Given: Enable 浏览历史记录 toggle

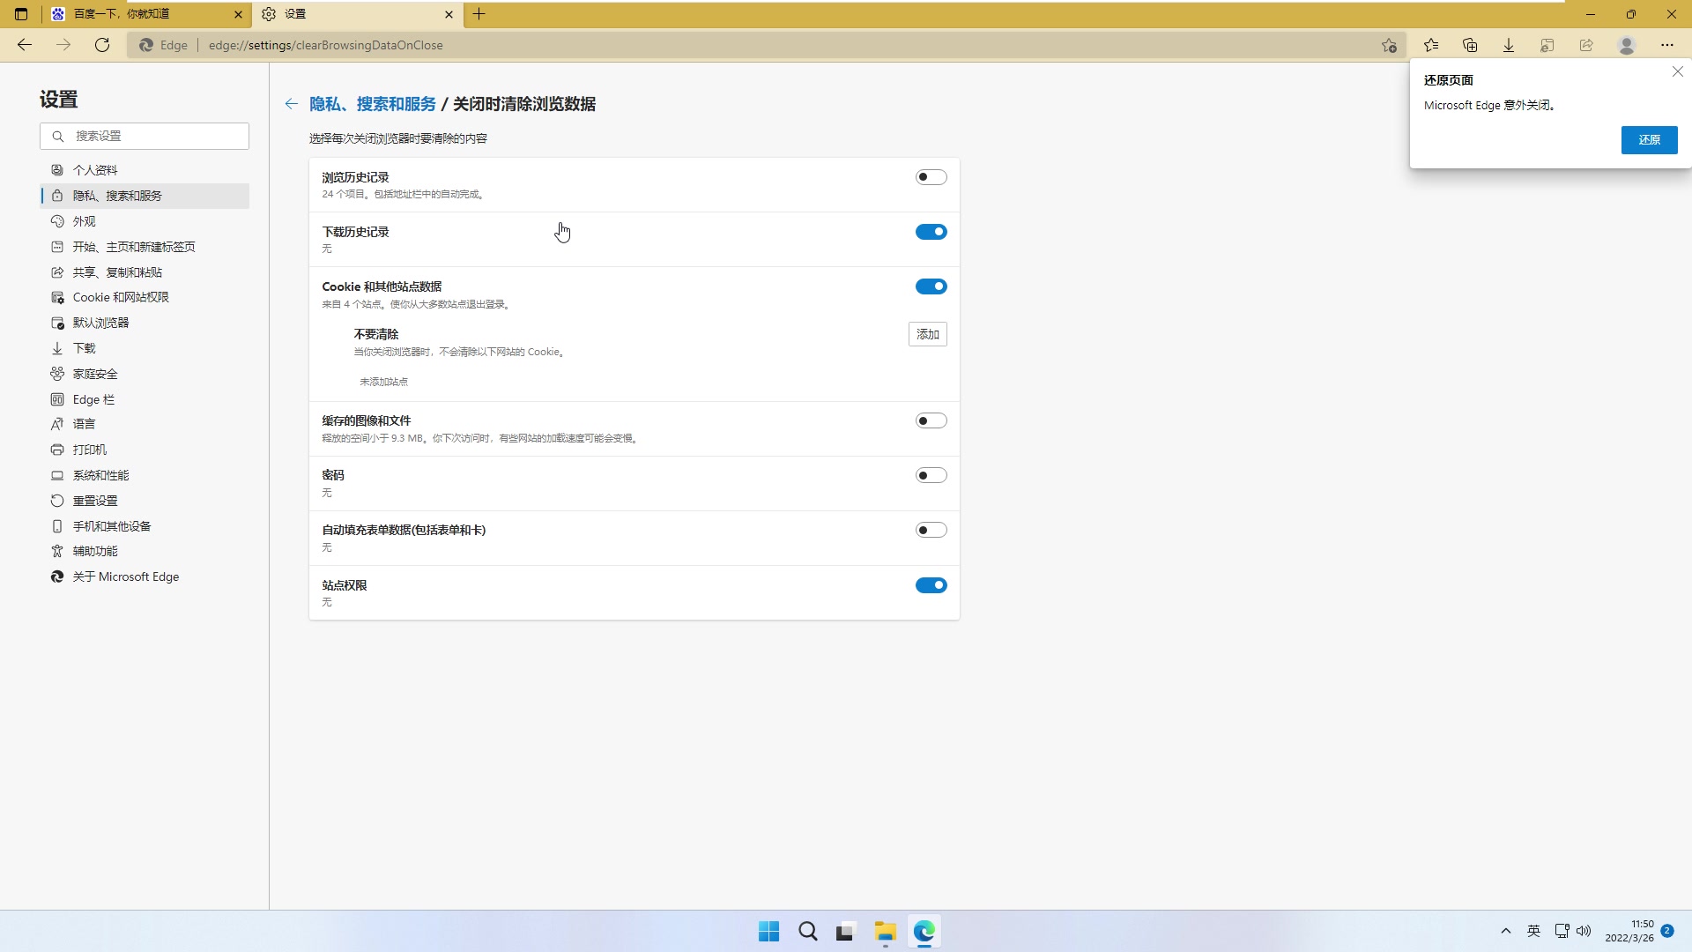Looking at the screenshot, I should [931, 177].
